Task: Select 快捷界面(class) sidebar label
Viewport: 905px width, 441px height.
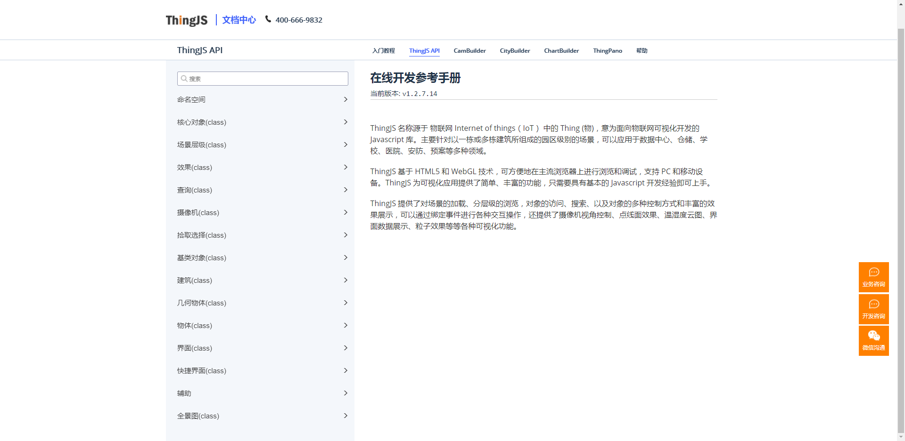Action: point(202,370)
